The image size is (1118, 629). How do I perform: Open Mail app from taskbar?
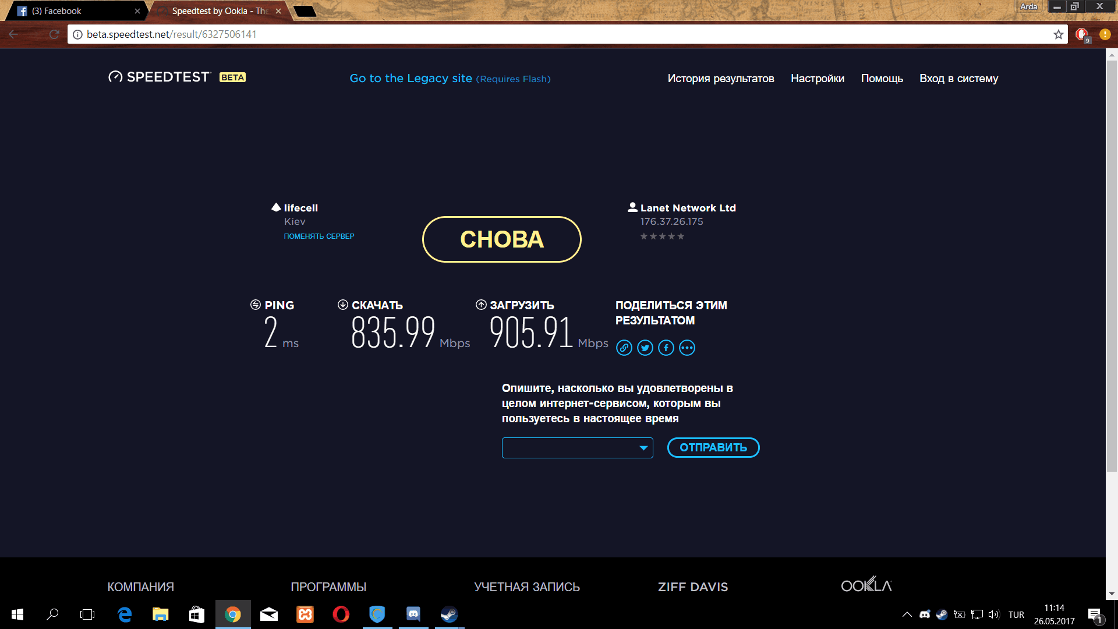[269, 614]
